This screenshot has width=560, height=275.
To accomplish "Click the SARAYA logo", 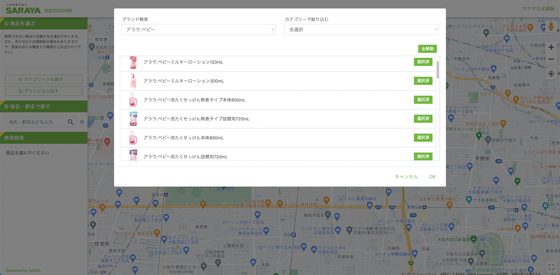I will pyautogui.click(x=23, y=10).
